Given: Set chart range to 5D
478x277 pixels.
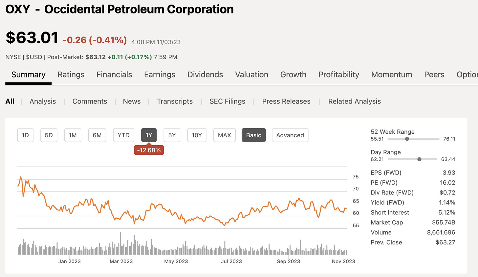Looking at the screenshot, I should tap(49, 135).
